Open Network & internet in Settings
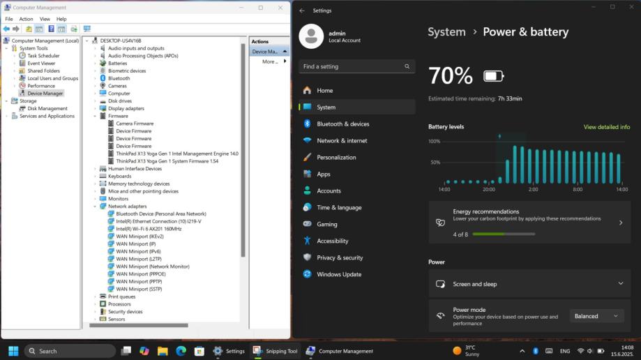641x360 pixels. click(357, 141)
